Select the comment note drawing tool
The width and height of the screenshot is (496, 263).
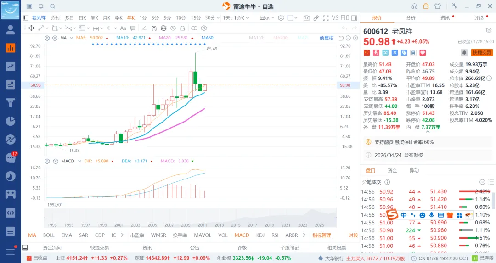133,28
